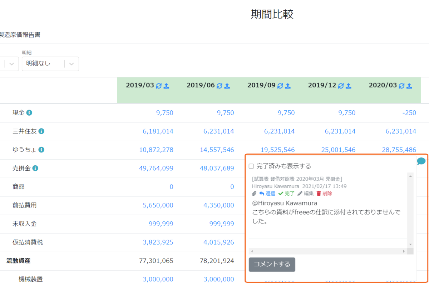
Task: Open info icon beside 売掛金
Action: (35, 168)
